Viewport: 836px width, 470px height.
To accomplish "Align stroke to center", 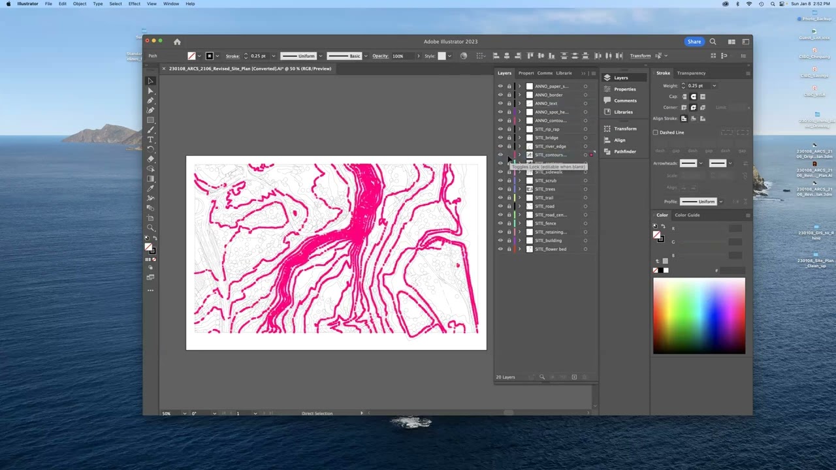I will point(684,119).
